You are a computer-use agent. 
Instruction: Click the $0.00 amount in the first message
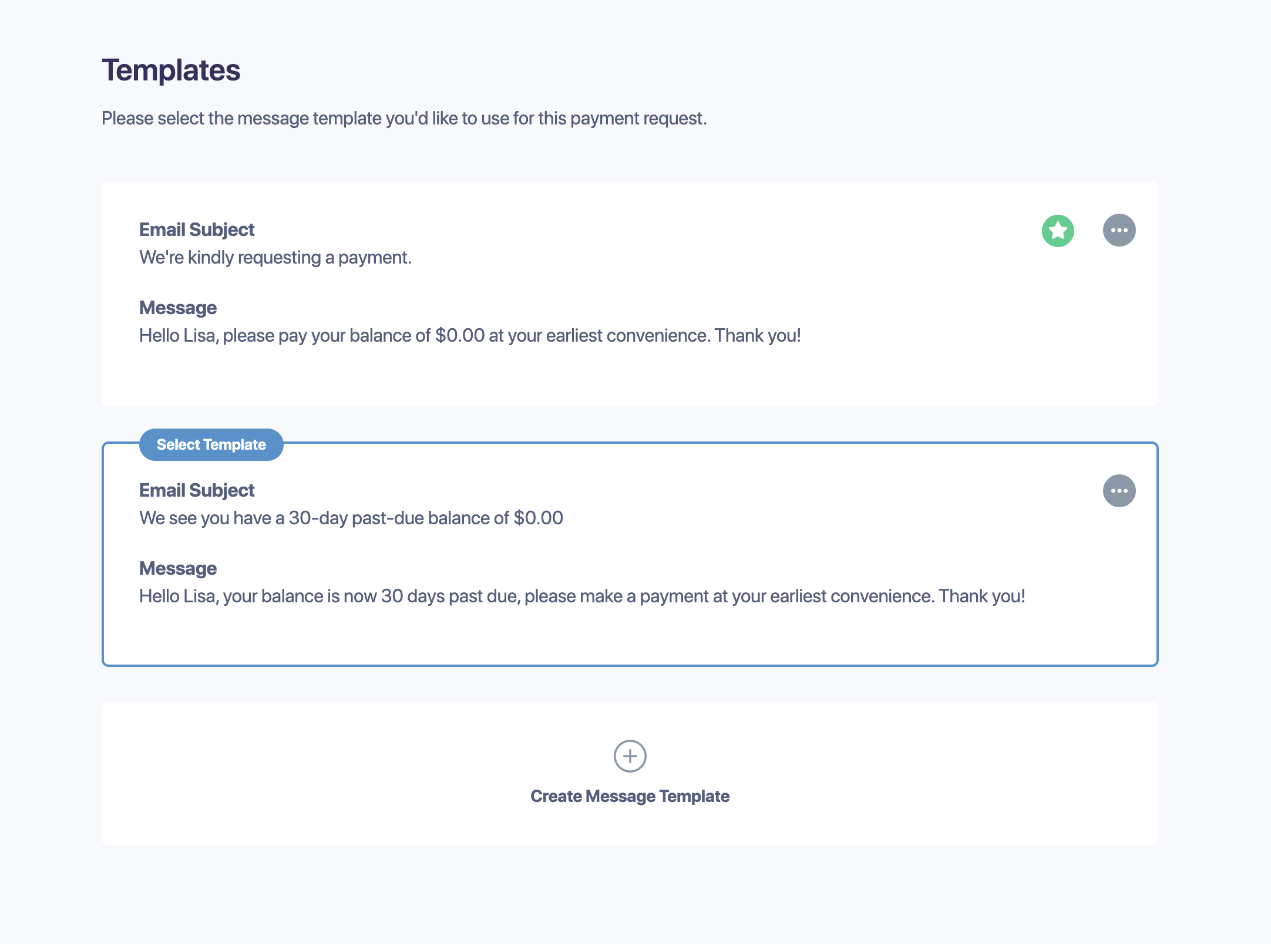click(x=460, y=335)
